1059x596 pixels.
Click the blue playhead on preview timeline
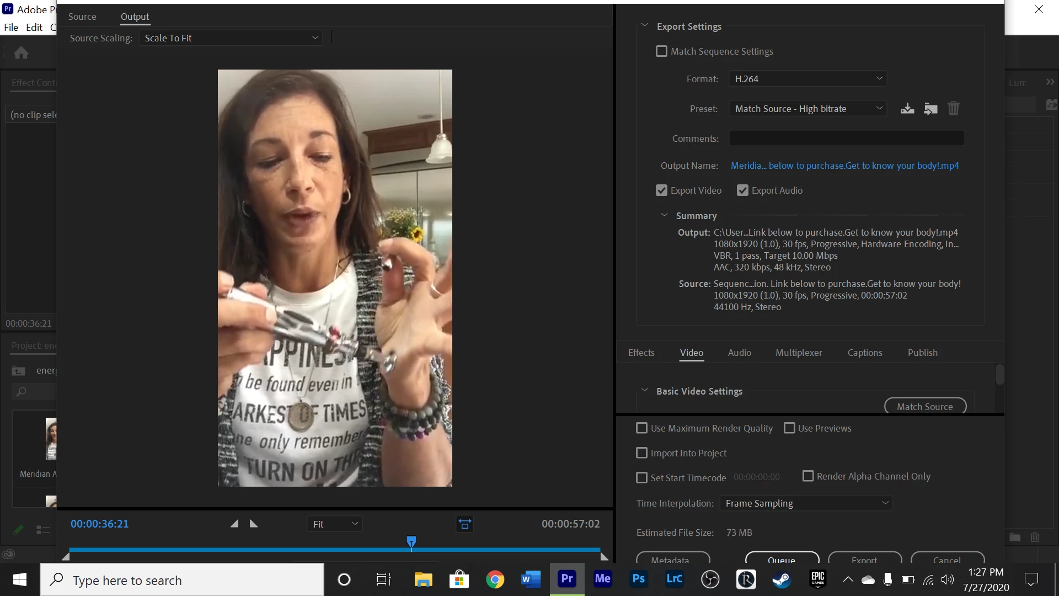411,542
